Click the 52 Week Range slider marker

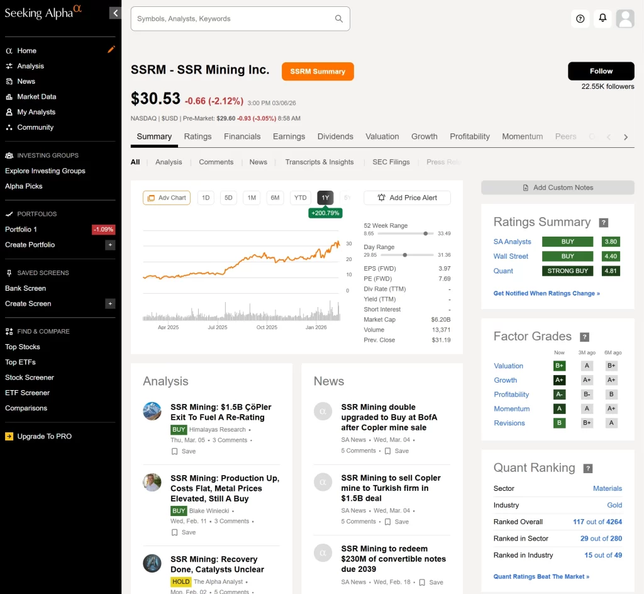426,233
